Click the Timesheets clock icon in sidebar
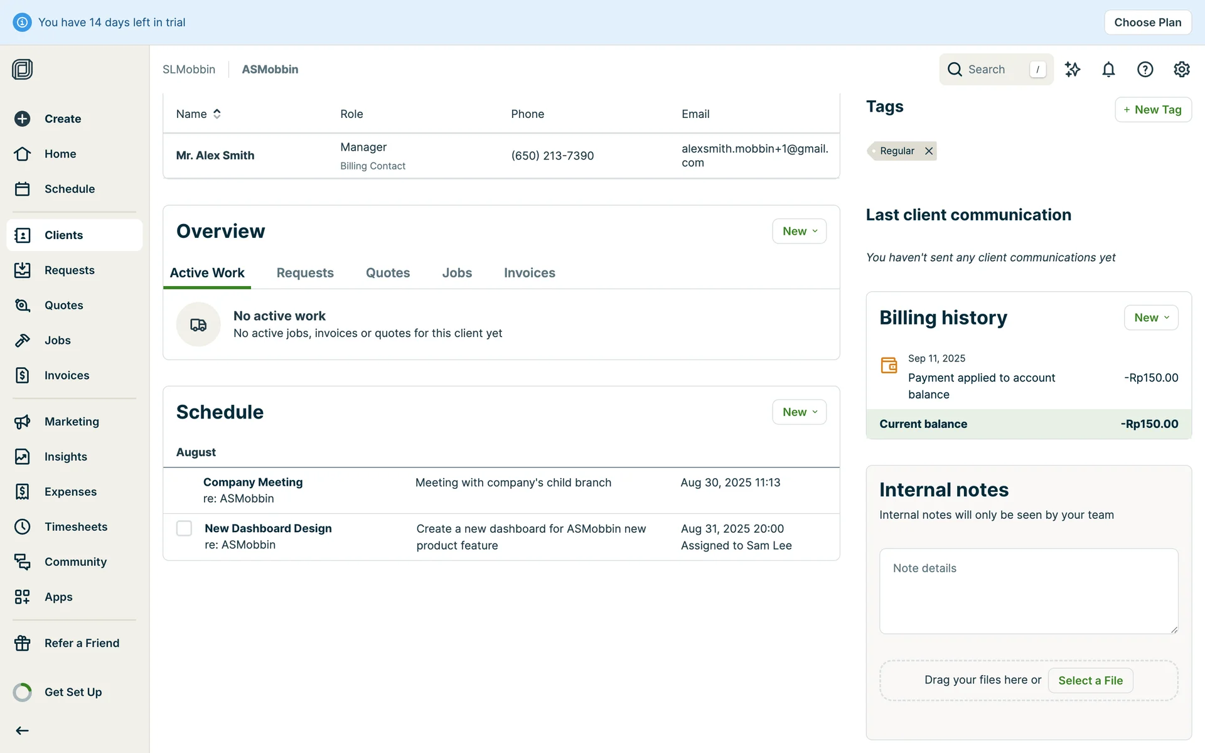 (23, 526)
